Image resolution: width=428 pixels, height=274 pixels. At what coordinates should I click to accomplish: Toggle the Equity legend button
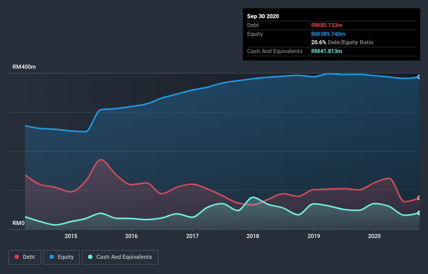click(x=62, y=257)
